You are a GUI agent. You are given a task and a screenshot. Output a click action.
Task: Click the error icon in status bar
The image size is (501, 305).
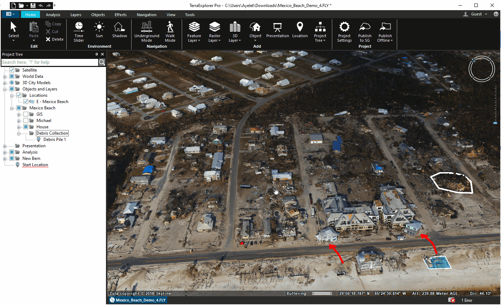[452, 300]
